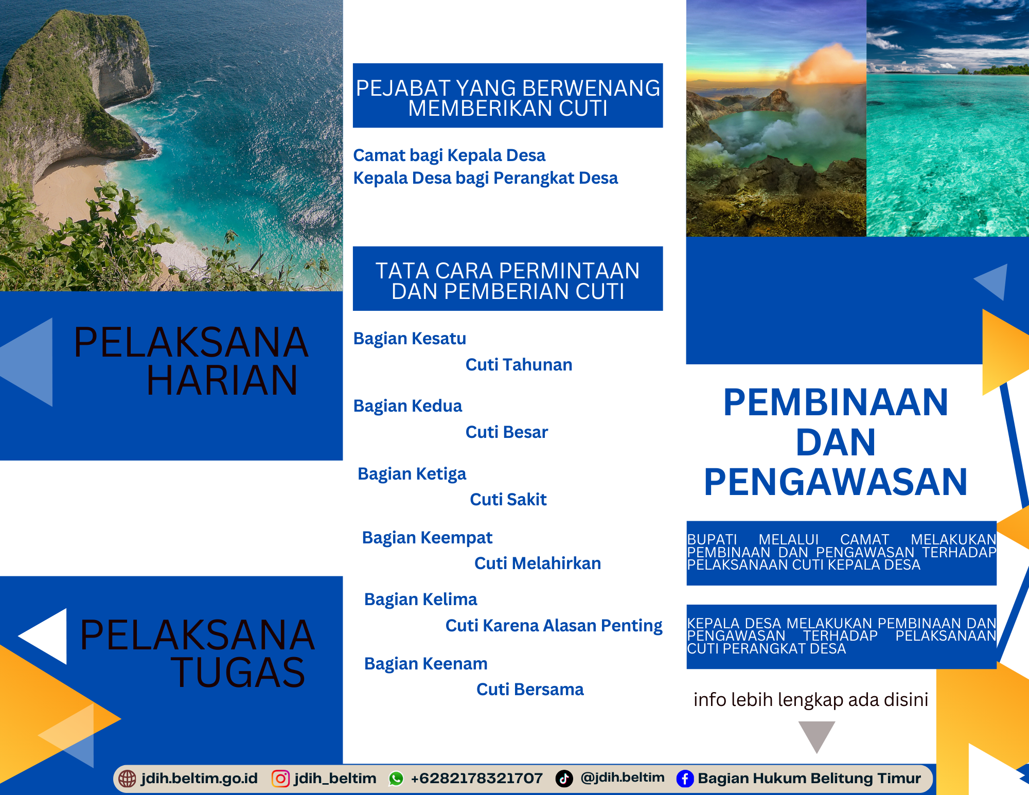
Task: Select the TATA CARA PERMINTAAN DAN PEMBERIAN CUTI header
Action: (x=508, y=278)
